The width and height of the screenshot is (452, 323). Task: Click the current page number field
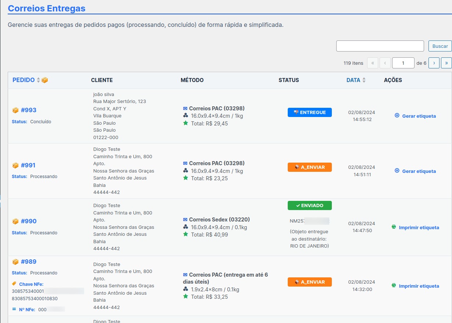[x=403, y=63]
